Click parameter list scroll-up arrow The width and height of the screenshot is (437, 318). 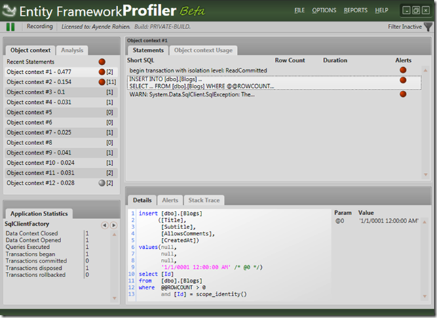425,222
